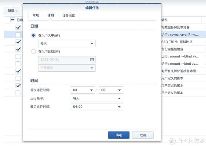
Task: Uncheck the 备份完整性检查 task checkbox
Action: click(18, 49)
